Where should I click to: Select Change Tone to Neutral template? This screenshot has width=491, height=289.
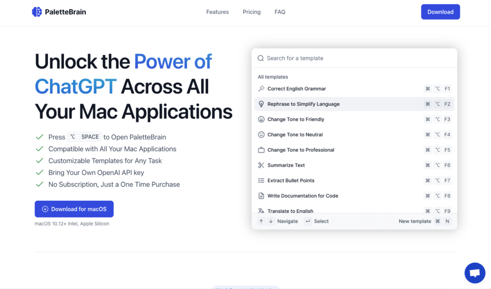point(354,135)
